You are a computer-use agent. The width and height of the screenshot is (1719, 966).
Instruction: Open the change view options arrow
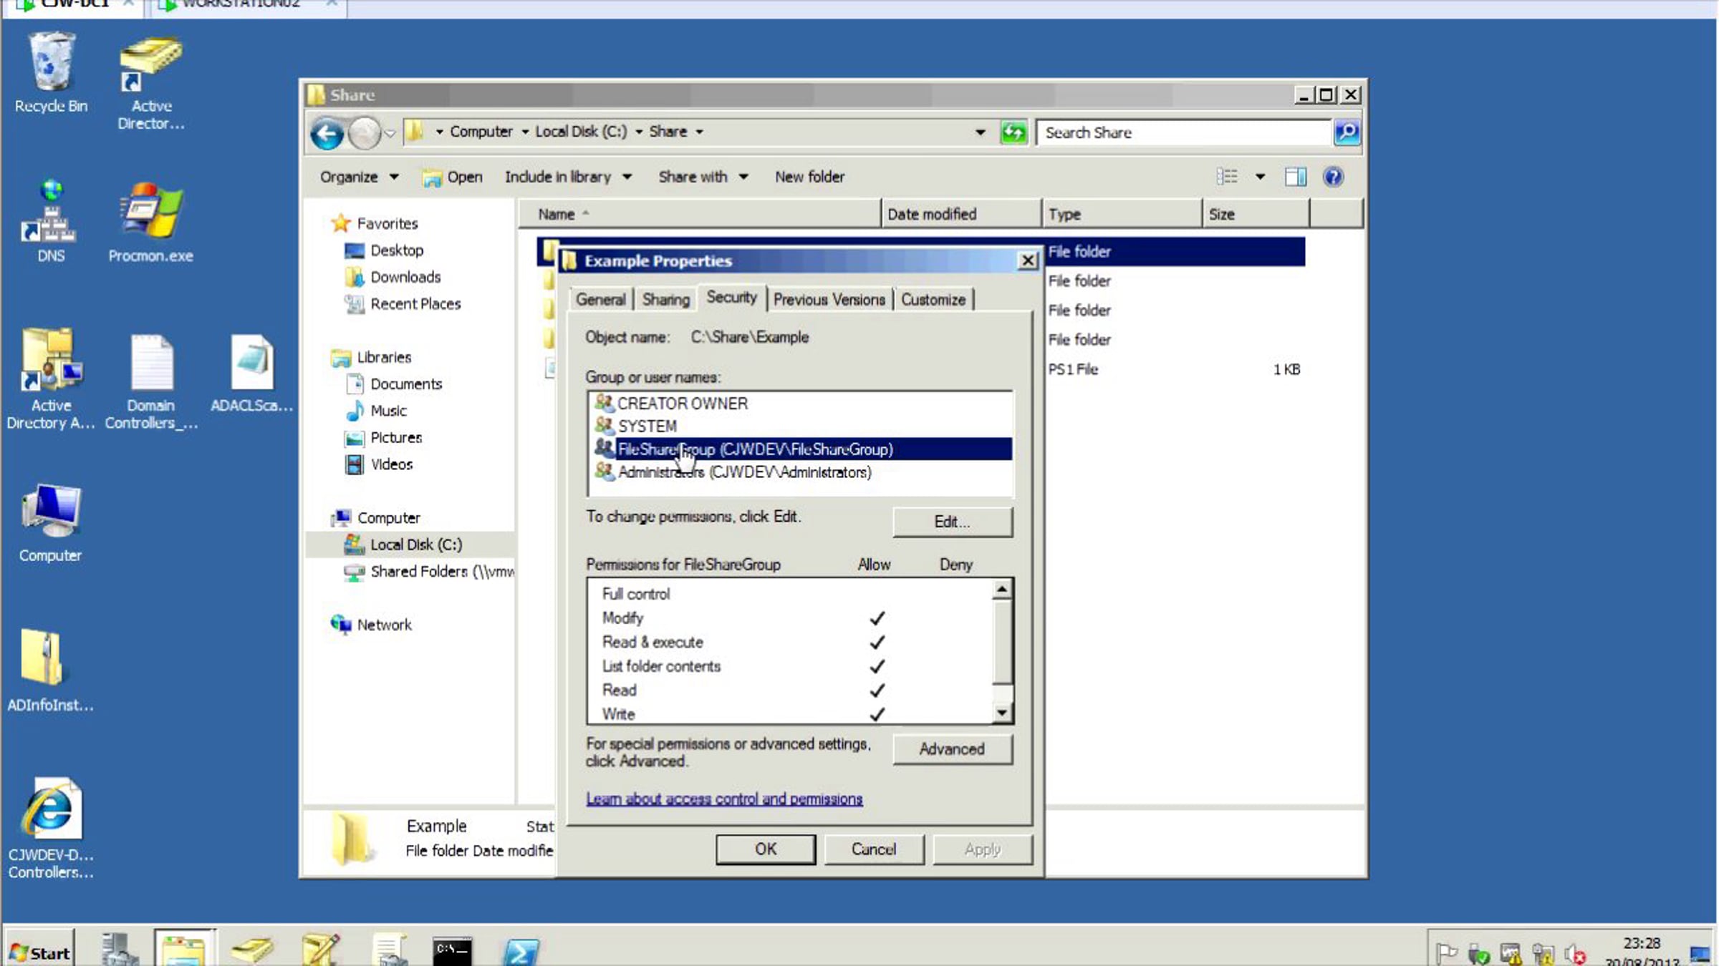pos(1260,177)
